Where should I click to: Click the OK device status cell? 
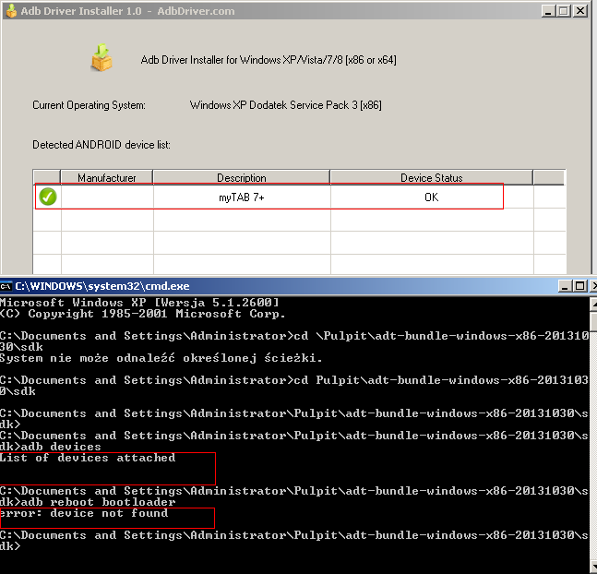point(431,197)
